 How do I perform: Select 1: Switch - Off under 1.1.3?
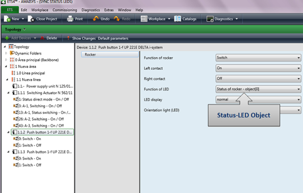(27, 165)
